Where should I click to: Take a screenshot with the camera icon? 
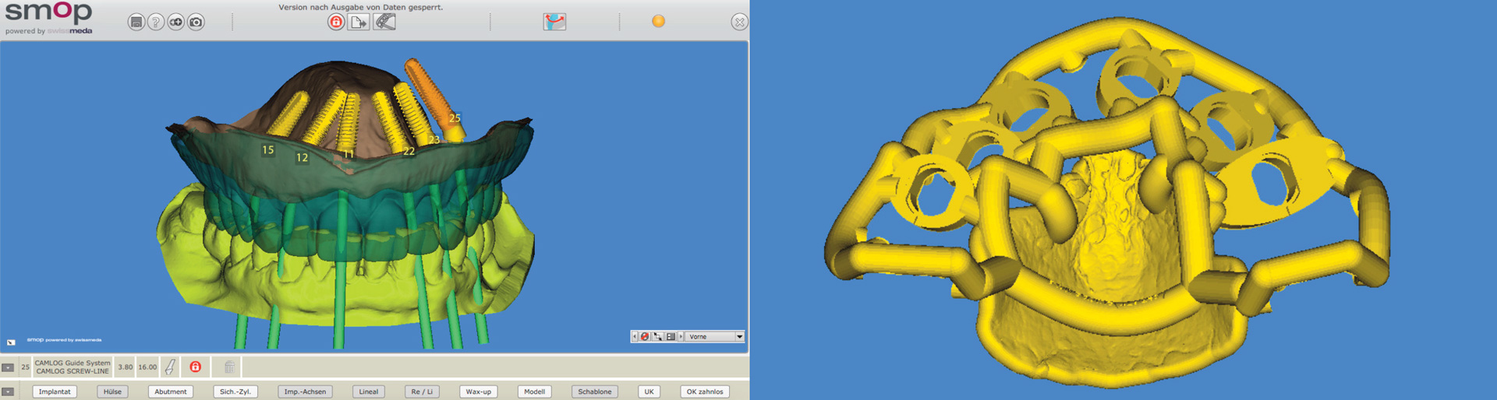196,23
